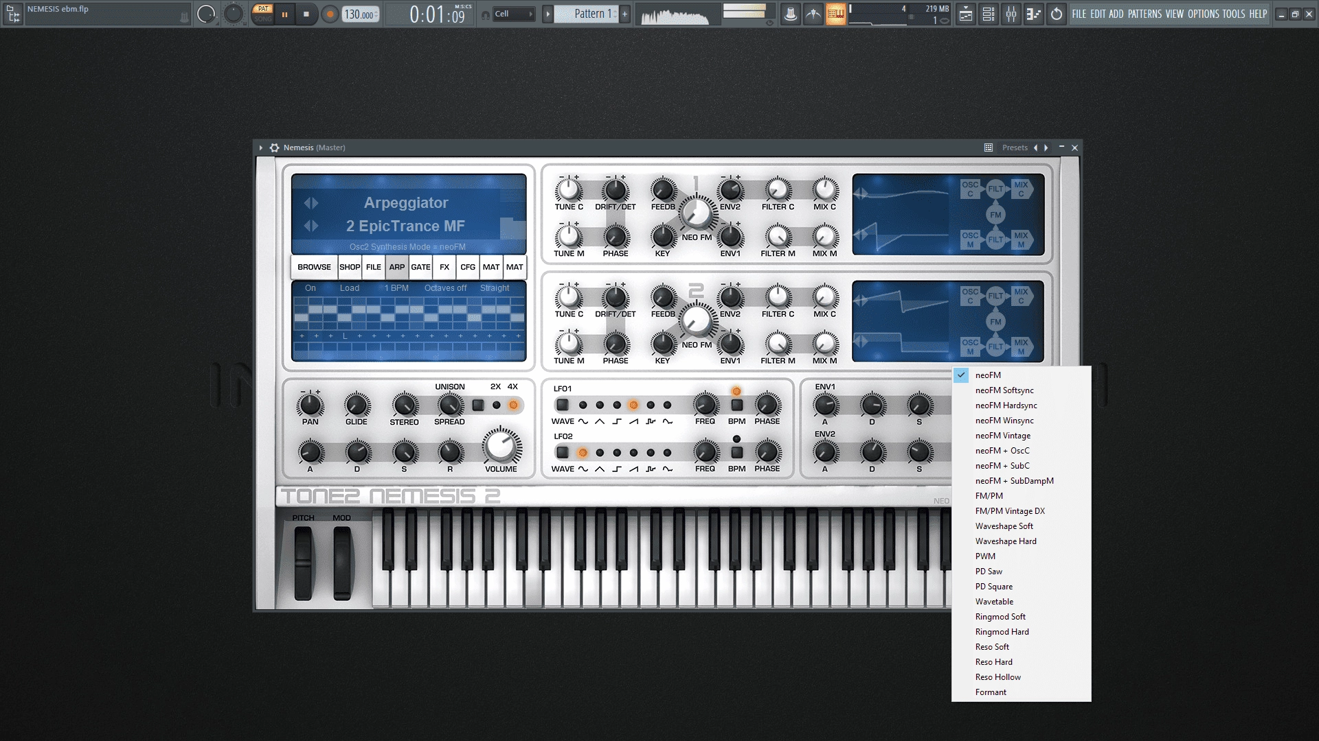Viewport: 1319px width, 741px height.
Task: Open the FILE menu
Action: (1079, 14)
